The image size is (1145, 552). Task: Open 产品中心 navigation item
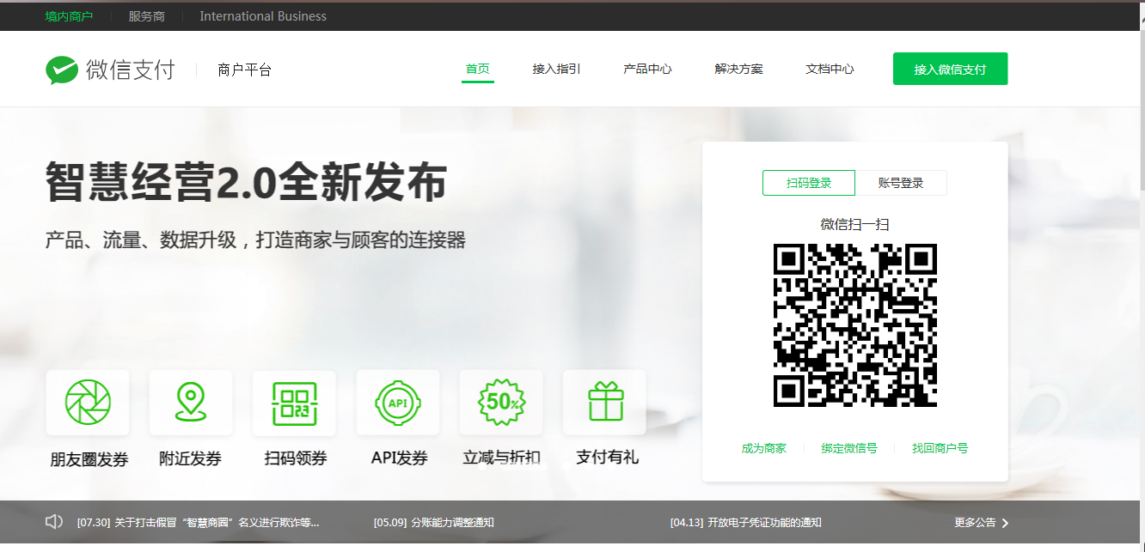(x=647, y=69)
